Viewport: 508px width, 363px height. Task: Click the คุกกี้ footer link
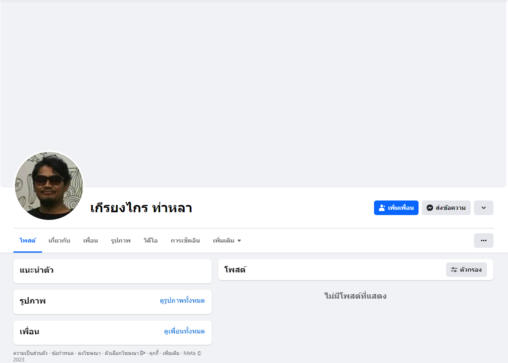pos(154,353)
